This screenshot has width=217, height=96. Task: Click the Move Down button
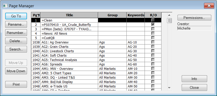point(16,71)
